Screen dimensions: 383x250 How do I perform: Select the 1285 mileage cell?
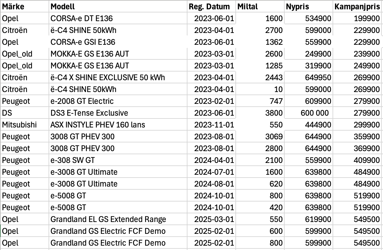260,66
